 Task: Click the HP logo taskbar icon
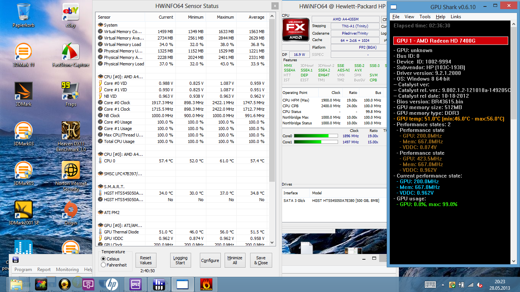112,284
